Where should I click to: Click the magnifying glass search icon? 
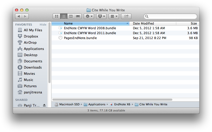tap(147, 16)
